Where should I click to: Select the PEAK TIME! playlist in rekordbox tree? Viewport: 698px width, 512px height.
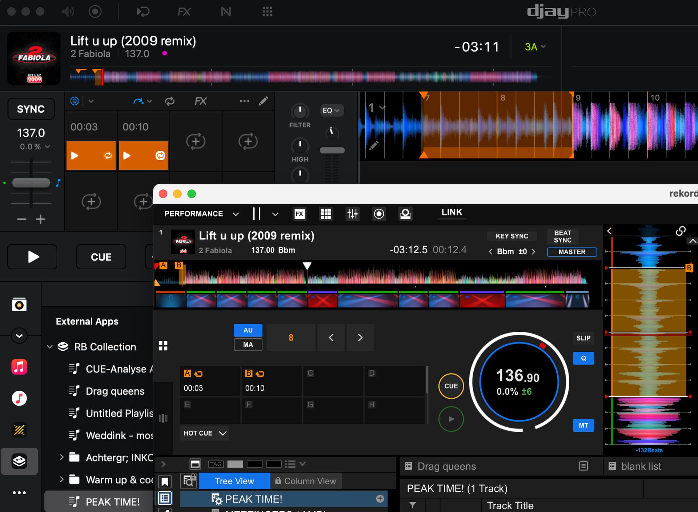pos(284,499)
